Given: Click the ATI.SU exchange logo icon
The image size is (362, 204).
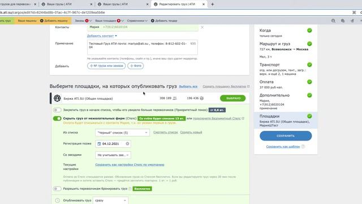Looking at the screenshot, I should [57, 98].
